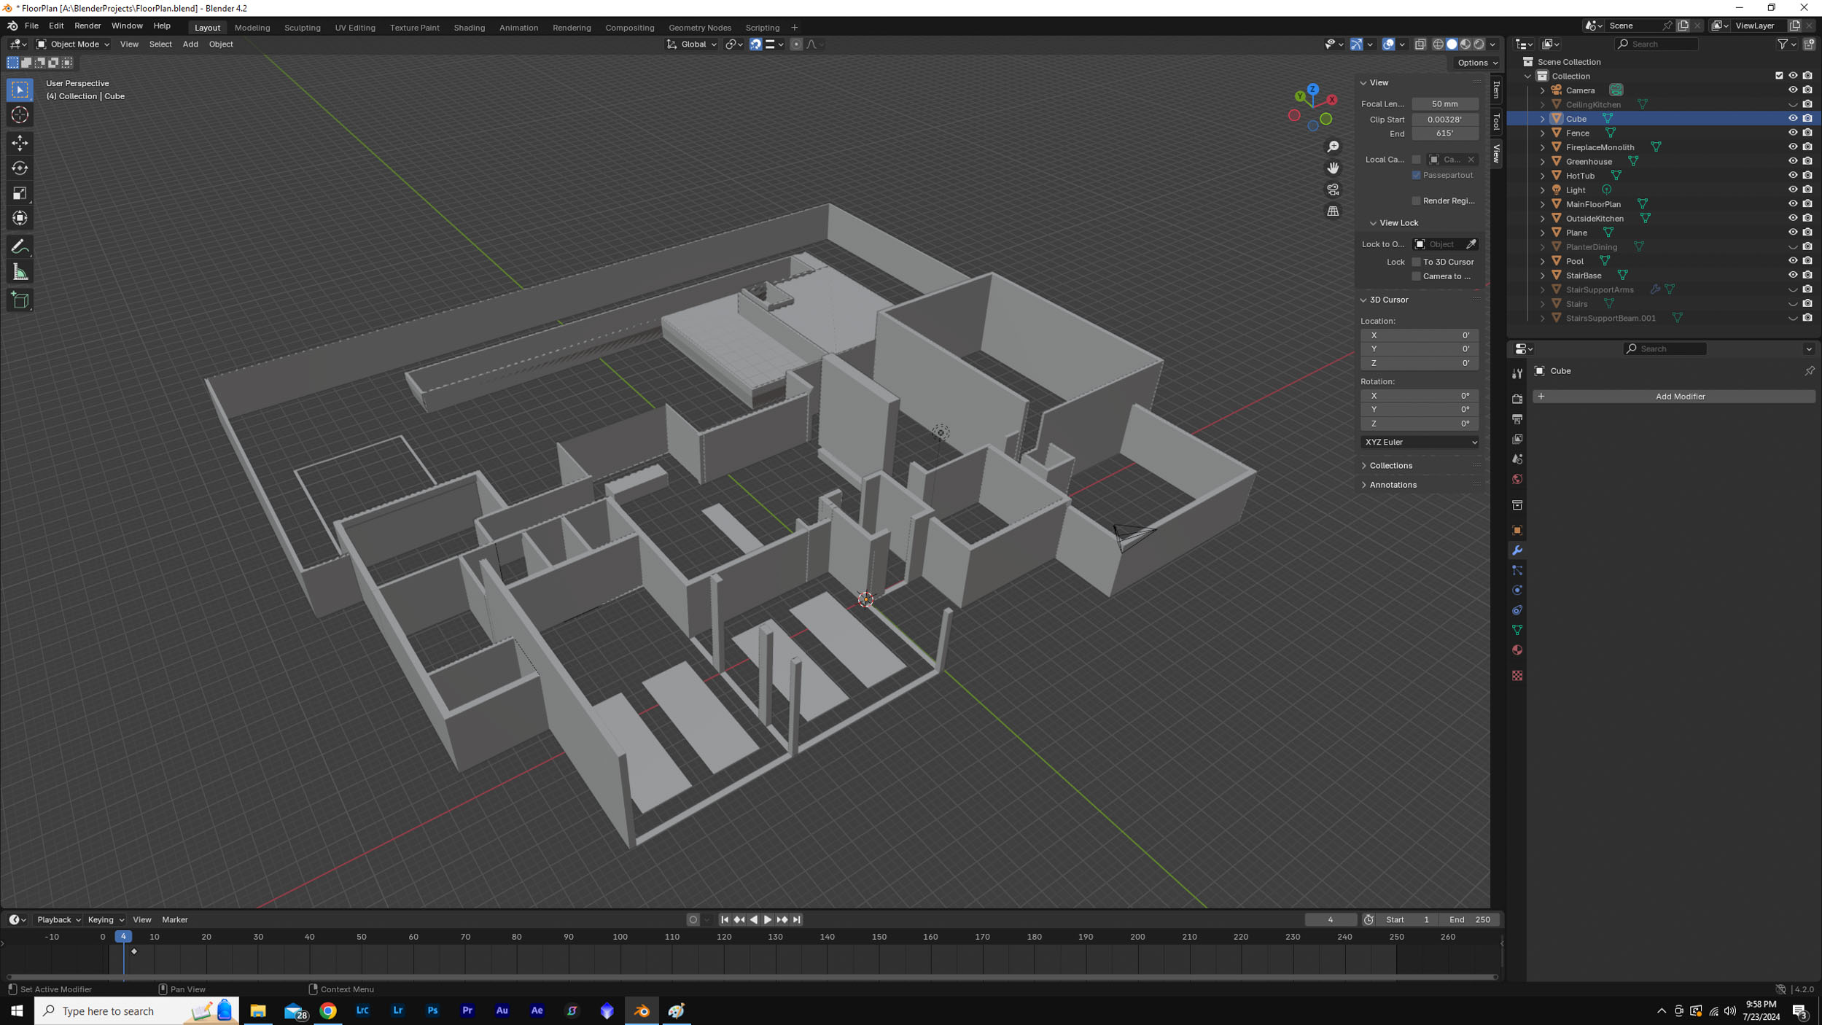Click the Add Modifier button
1822x1025 pixels.
pos(1679,397)
